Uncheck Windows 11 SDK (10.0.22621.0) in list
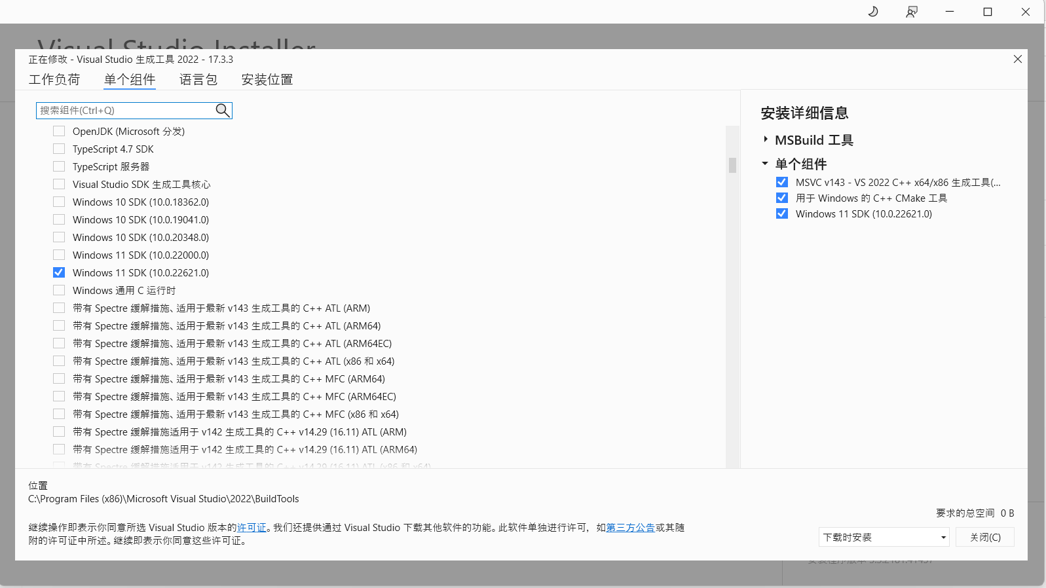1046x588 pixels. click(x=59, y=272)
